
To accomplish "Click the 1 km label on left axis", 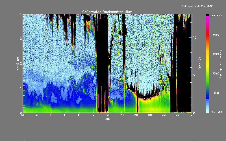I will click(x=21, y=88).
